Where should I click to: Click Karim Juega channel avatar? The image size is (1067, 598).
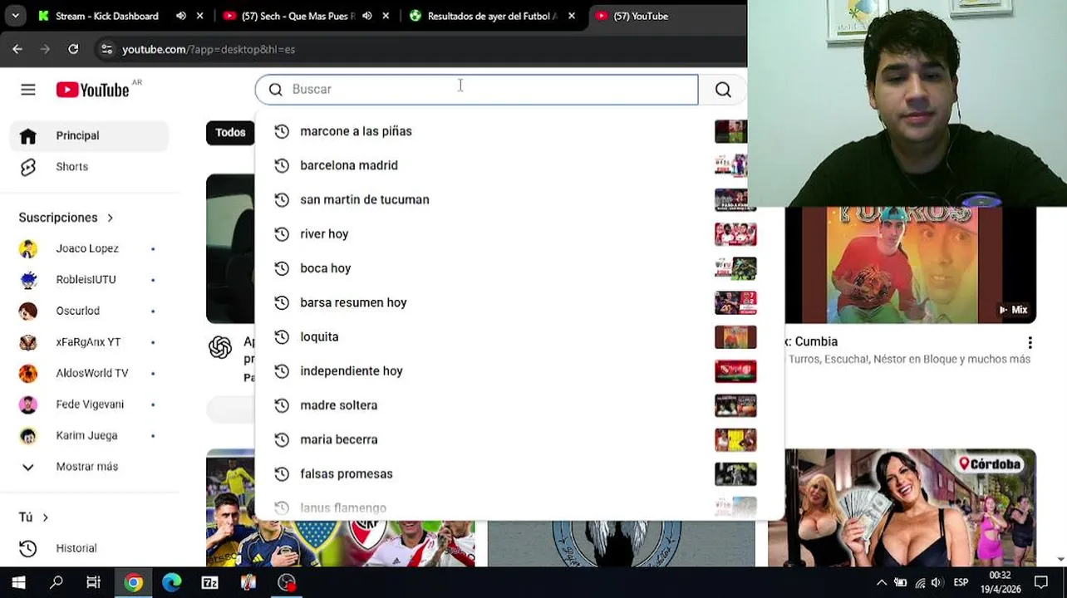click(28, 435)
